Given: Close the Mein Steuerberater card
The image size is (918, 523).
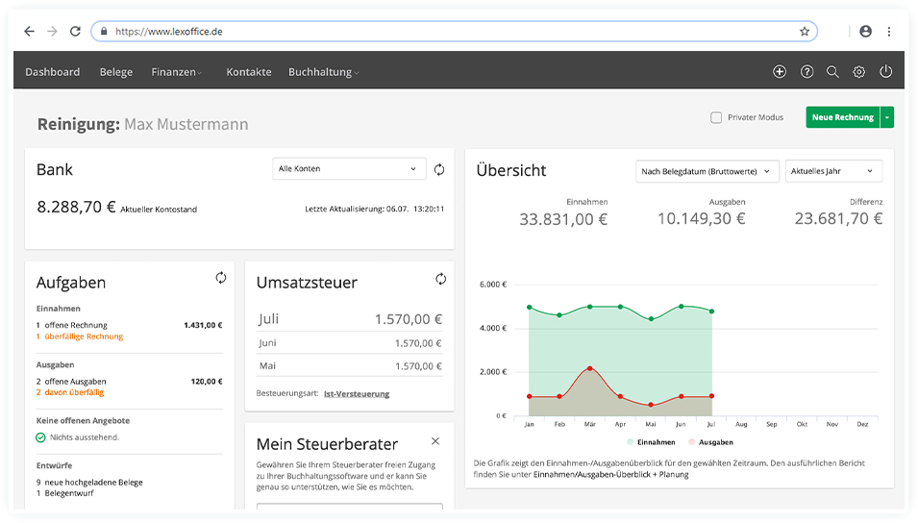Looking at the screenshot, I should coord(435,441).
